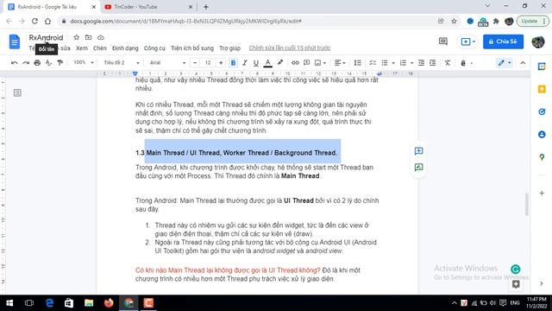Open text alignment dropdown
The image size is (552, 311).
coord(340,63)
